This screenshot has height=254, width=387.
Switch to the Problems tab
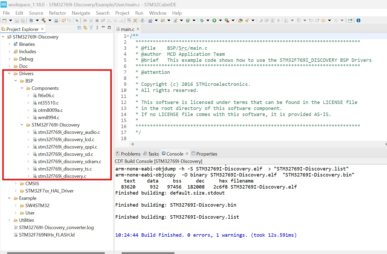[128, 154]
